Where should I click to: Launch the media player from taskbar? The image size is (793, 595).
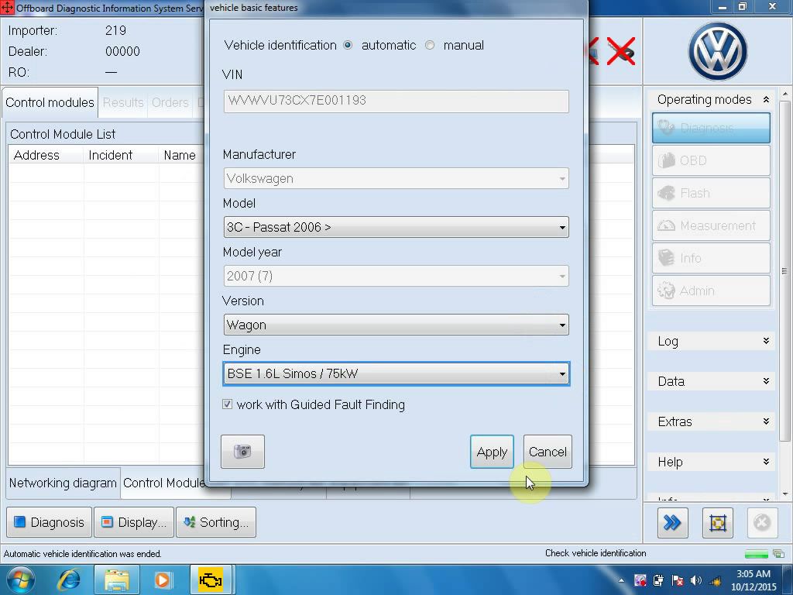coord(163,580)
